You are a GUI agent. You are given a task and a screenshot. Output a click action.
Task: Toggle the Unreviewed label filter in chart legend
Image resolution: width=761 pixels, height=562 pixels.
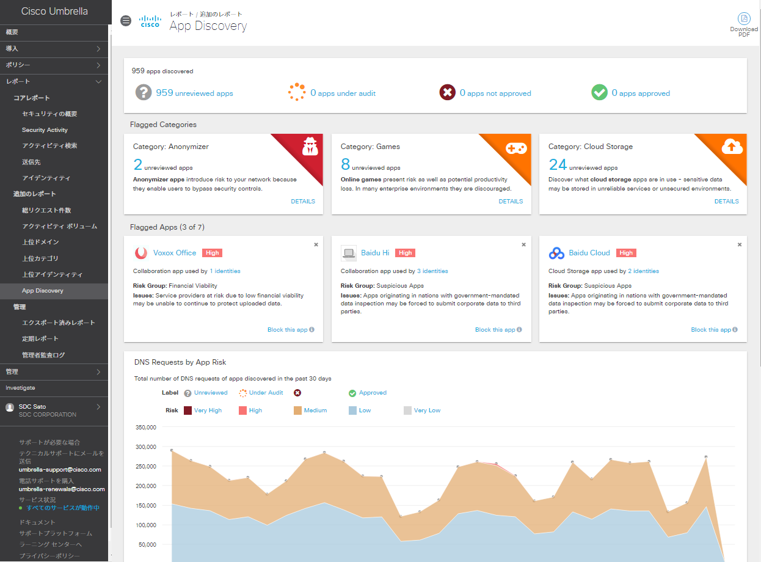tap(205, 393)
